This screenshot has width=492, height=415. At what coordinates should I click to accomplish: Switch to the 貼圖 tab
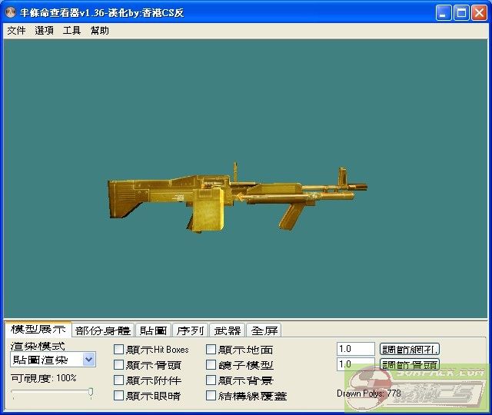pyautogui.click(x=153, y=330)
